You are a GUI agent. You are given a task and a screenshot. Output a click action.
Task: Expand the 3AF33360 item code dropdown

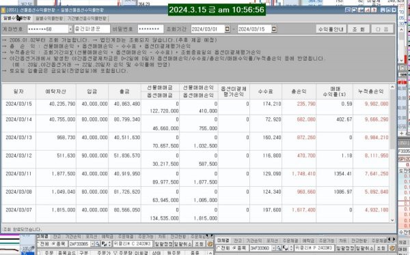273,247
